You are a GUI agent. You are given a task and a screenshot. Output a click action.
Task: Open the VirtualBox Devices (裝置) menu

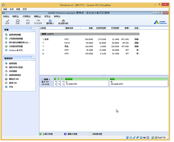coord(18,9)
